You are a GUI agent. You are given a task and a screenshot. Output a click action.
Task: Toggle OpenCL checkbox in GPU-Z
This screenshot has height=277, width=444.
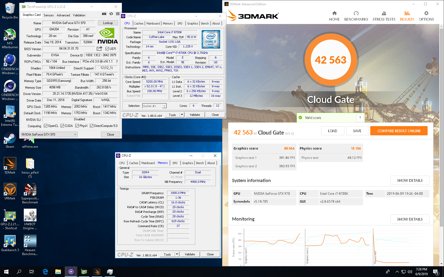pyautogui.click(x=45, y=126)
